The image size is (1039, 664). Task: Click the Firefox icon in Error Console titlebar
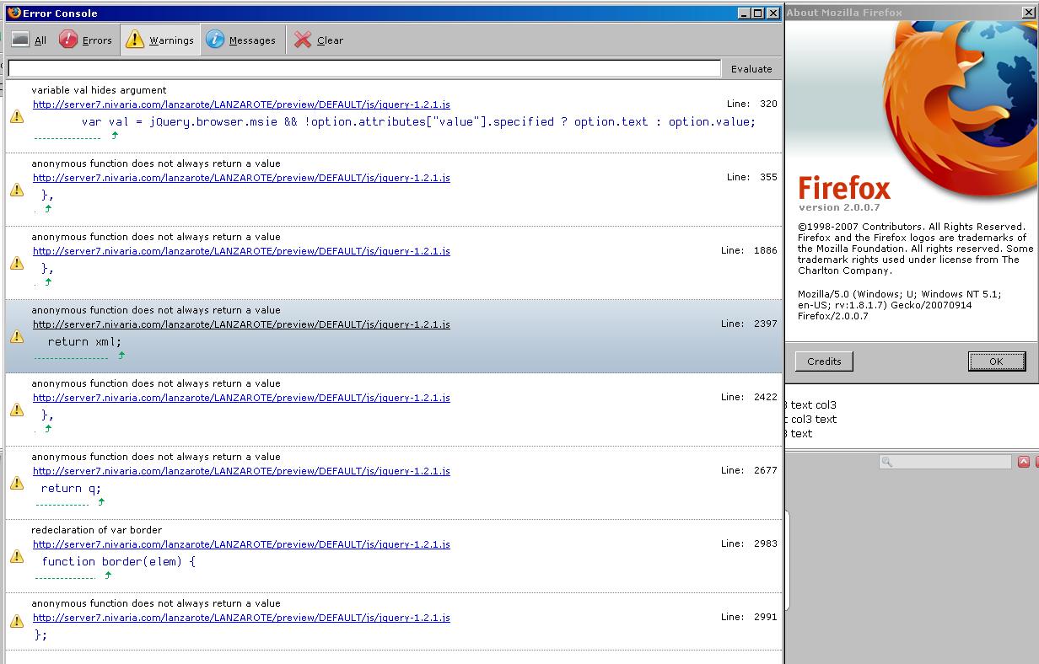coord(13,13)
